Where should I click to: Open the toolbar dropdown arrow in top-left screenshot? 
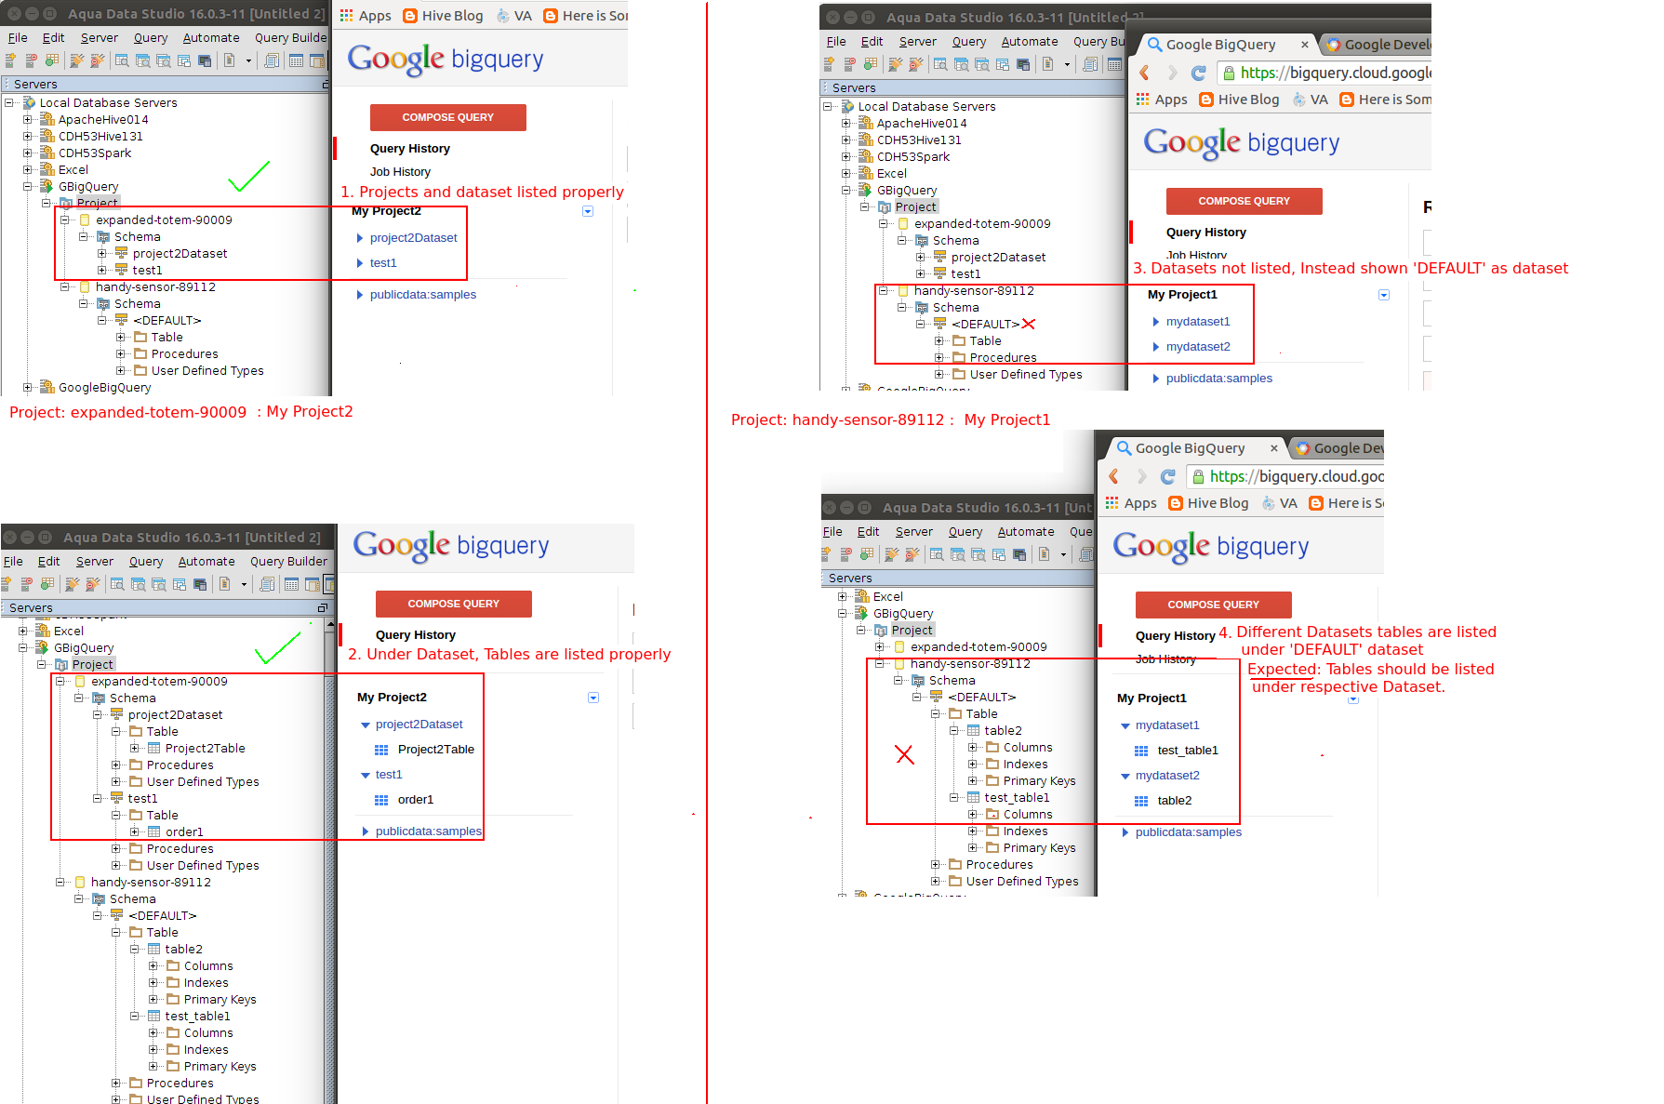point(248,60)
